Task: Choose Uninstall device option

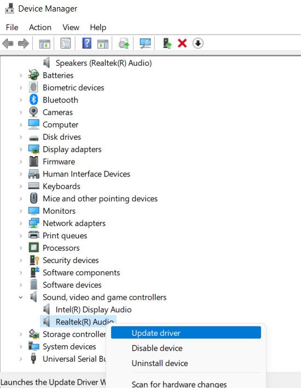Action: pyautogui.click(x=160, y=363)
